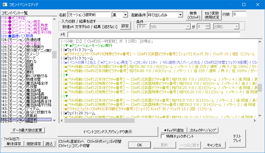265x153 pixels.
Task: Select command line ■アニメーション･モーション実行
Action: pyautogui.click(x=90, y=46)
